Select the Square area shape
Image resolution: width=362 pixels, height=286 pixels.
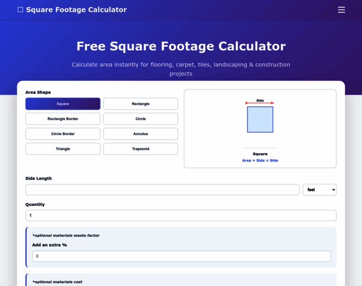click(x=63, y=104)
